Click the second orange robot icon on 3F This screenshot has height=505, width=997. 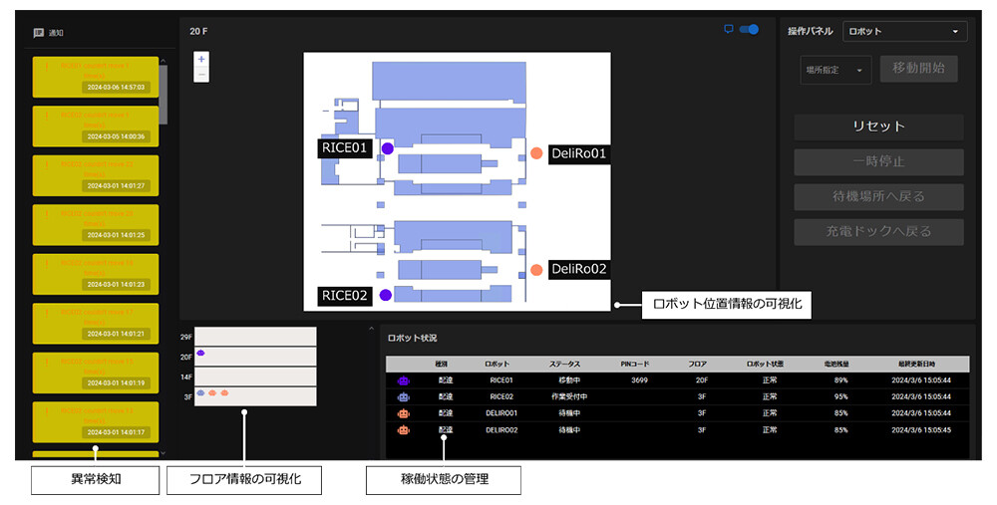point(224,393)
